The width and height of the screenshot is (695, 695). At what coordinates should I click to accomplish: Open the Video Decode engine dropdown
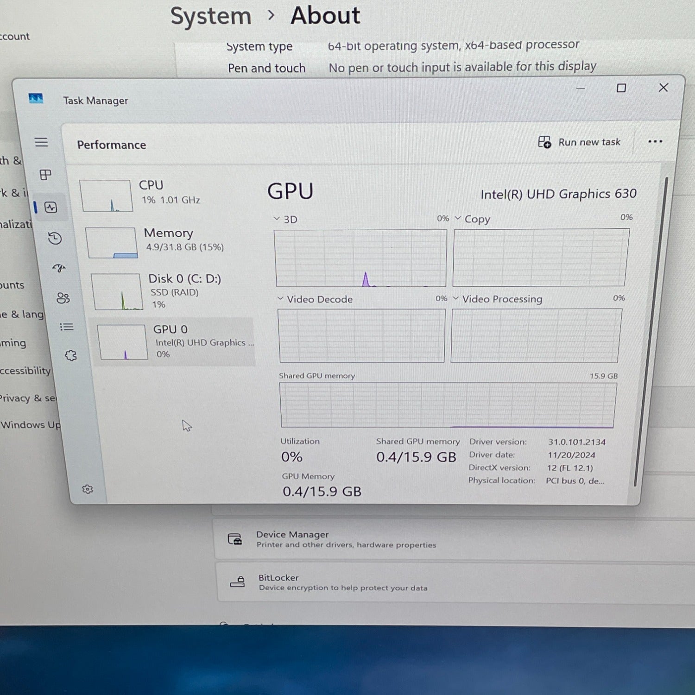tap(280, 299)
